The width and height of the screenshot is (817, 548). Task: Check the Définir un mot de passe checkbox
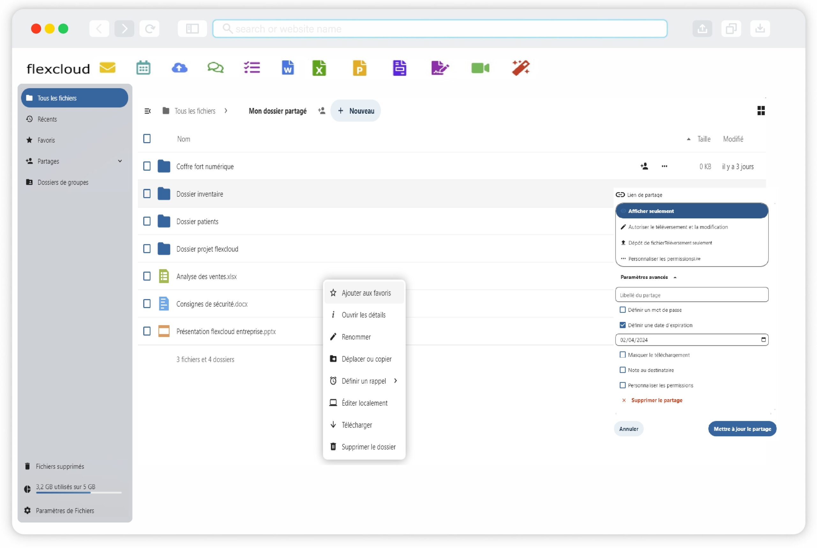click(x=623, y=310)
